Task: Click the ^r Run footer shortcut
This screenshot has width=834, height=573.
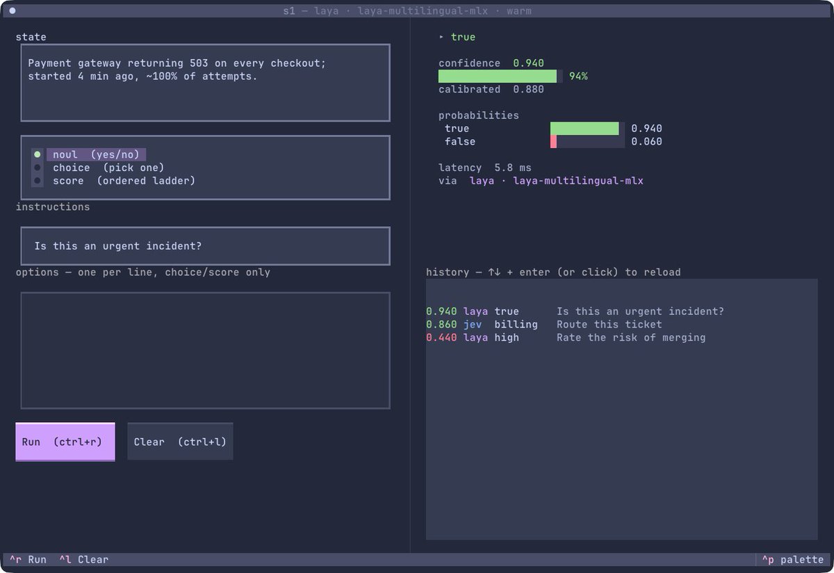Action: pos(28,560)
